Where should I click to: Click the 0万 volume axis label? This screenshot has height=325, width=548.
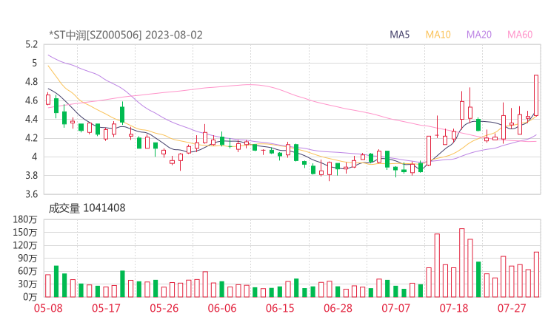coord(30,297)
